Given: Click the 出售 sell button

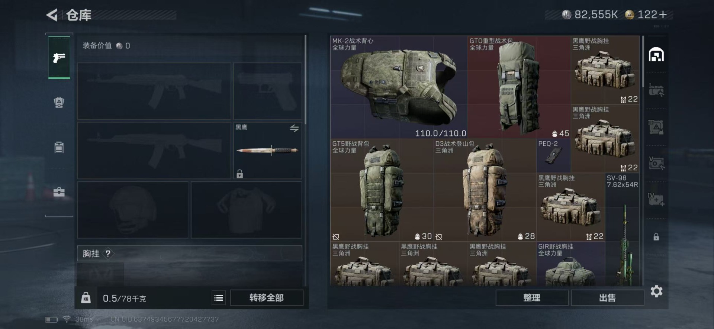Looking at the screenshot, I should pos(607,298).
